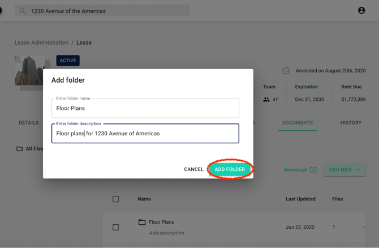Check the Floor Plans row checkbox
This screenshot has height=248, width=379.
(x=115, y=227)
